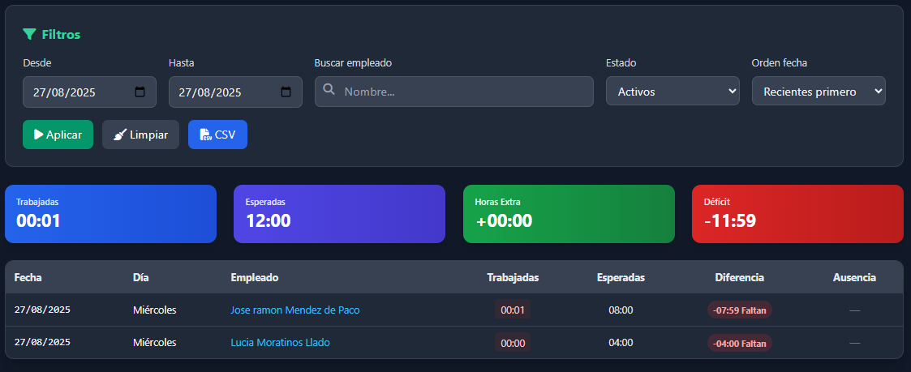Select the green Horas Extra card
Viewport: 911px width, 372px height.
pyautogui.click(x=568, y=214)
